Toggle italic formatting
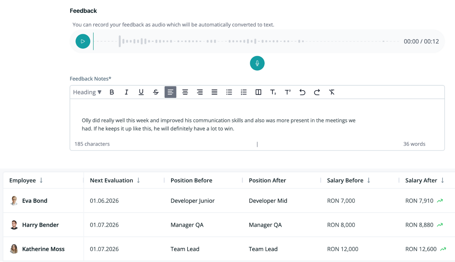The height and width of the screenshot is (262, 455). click(x=126, y=92)
